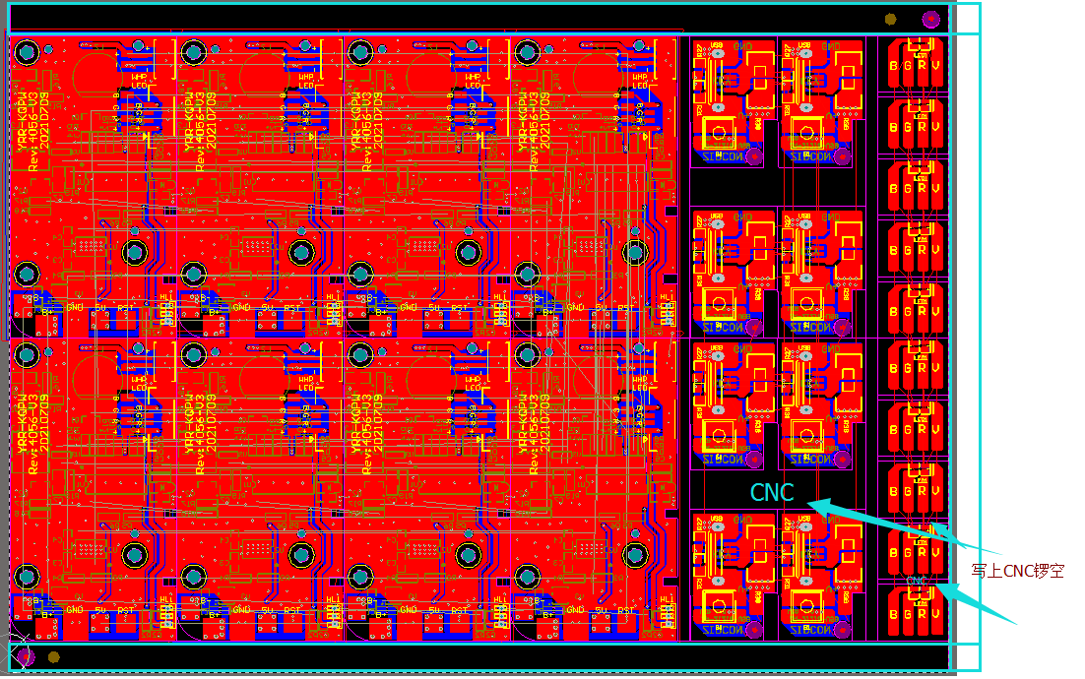Click arrowhead pointing at small CNC label
This screenshot has height=679, width=1085.
point(940,587)
